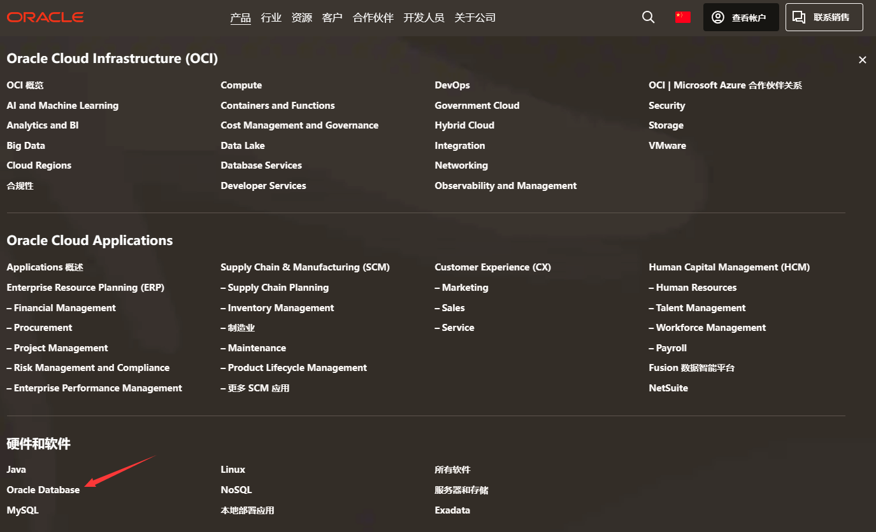Click the China flag country selector
Screen dimensions: 876x532
683,17
